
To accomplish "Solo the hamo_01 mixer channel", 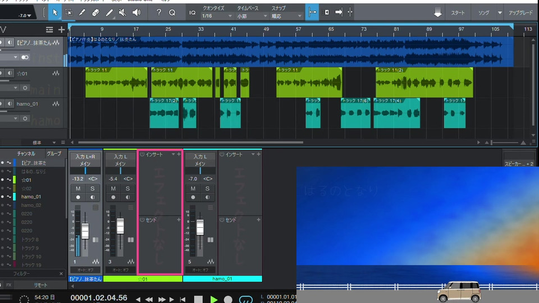I will click(207, 189).
